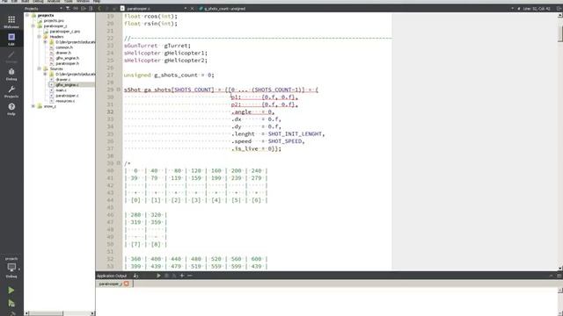Open gfw_engine.h header file
The width and height of the screenshot is (563, 316).
(x=67, y=58)
